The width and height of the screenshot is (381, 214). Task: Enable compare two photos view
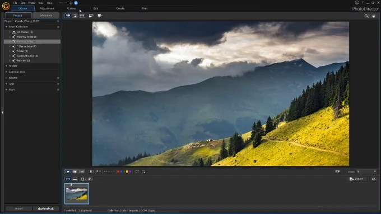click(x=75, y=172)
